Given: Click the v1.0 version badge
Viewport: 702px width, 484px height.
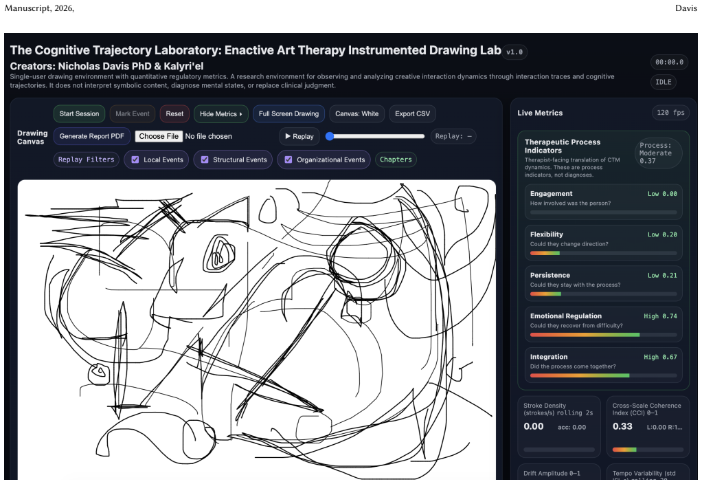Looking at the screenshot, I should (x=514, y=52).
